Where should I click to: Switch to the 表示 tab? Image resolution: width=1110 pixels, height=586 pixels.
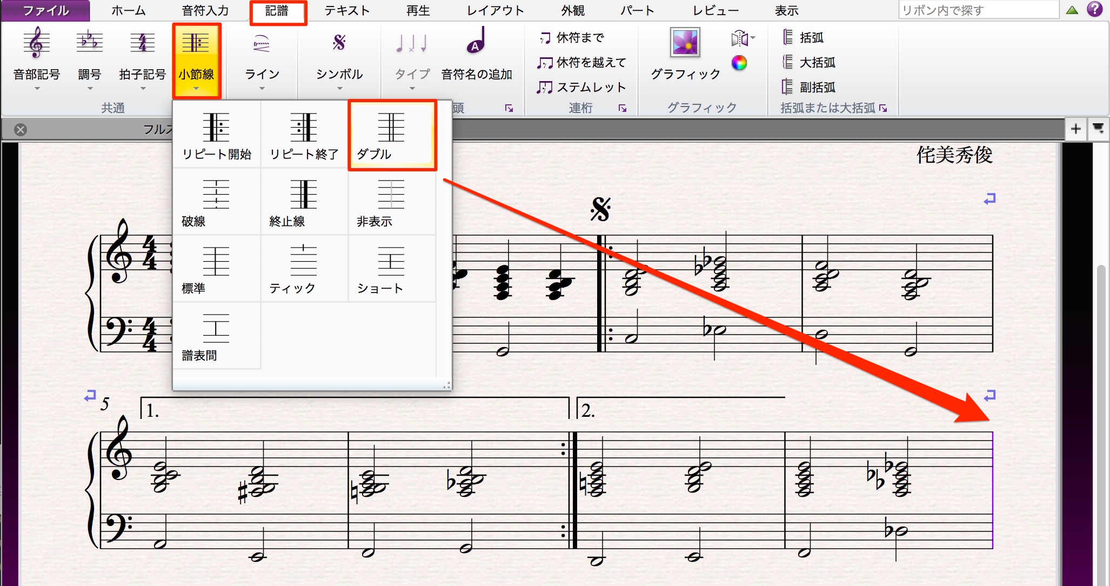point(786,10)
